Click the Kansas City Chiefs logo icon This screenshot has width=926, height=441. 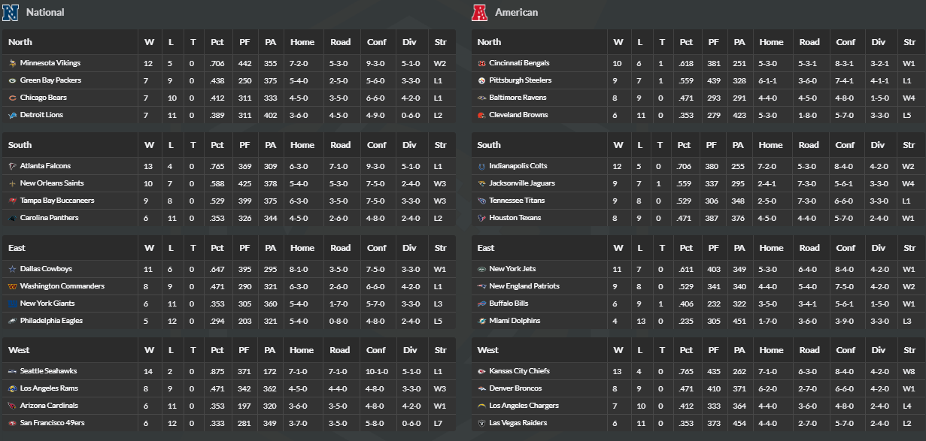pyautogui.click(x=481, y=371)
